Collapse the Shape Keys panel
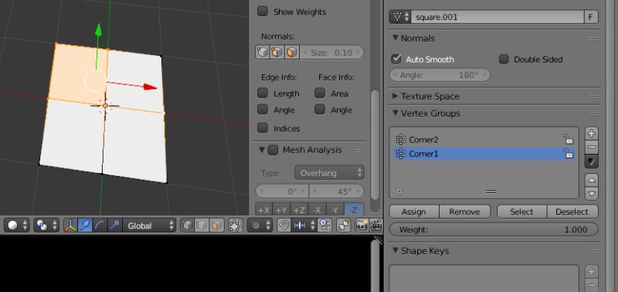 coord(396,250)
